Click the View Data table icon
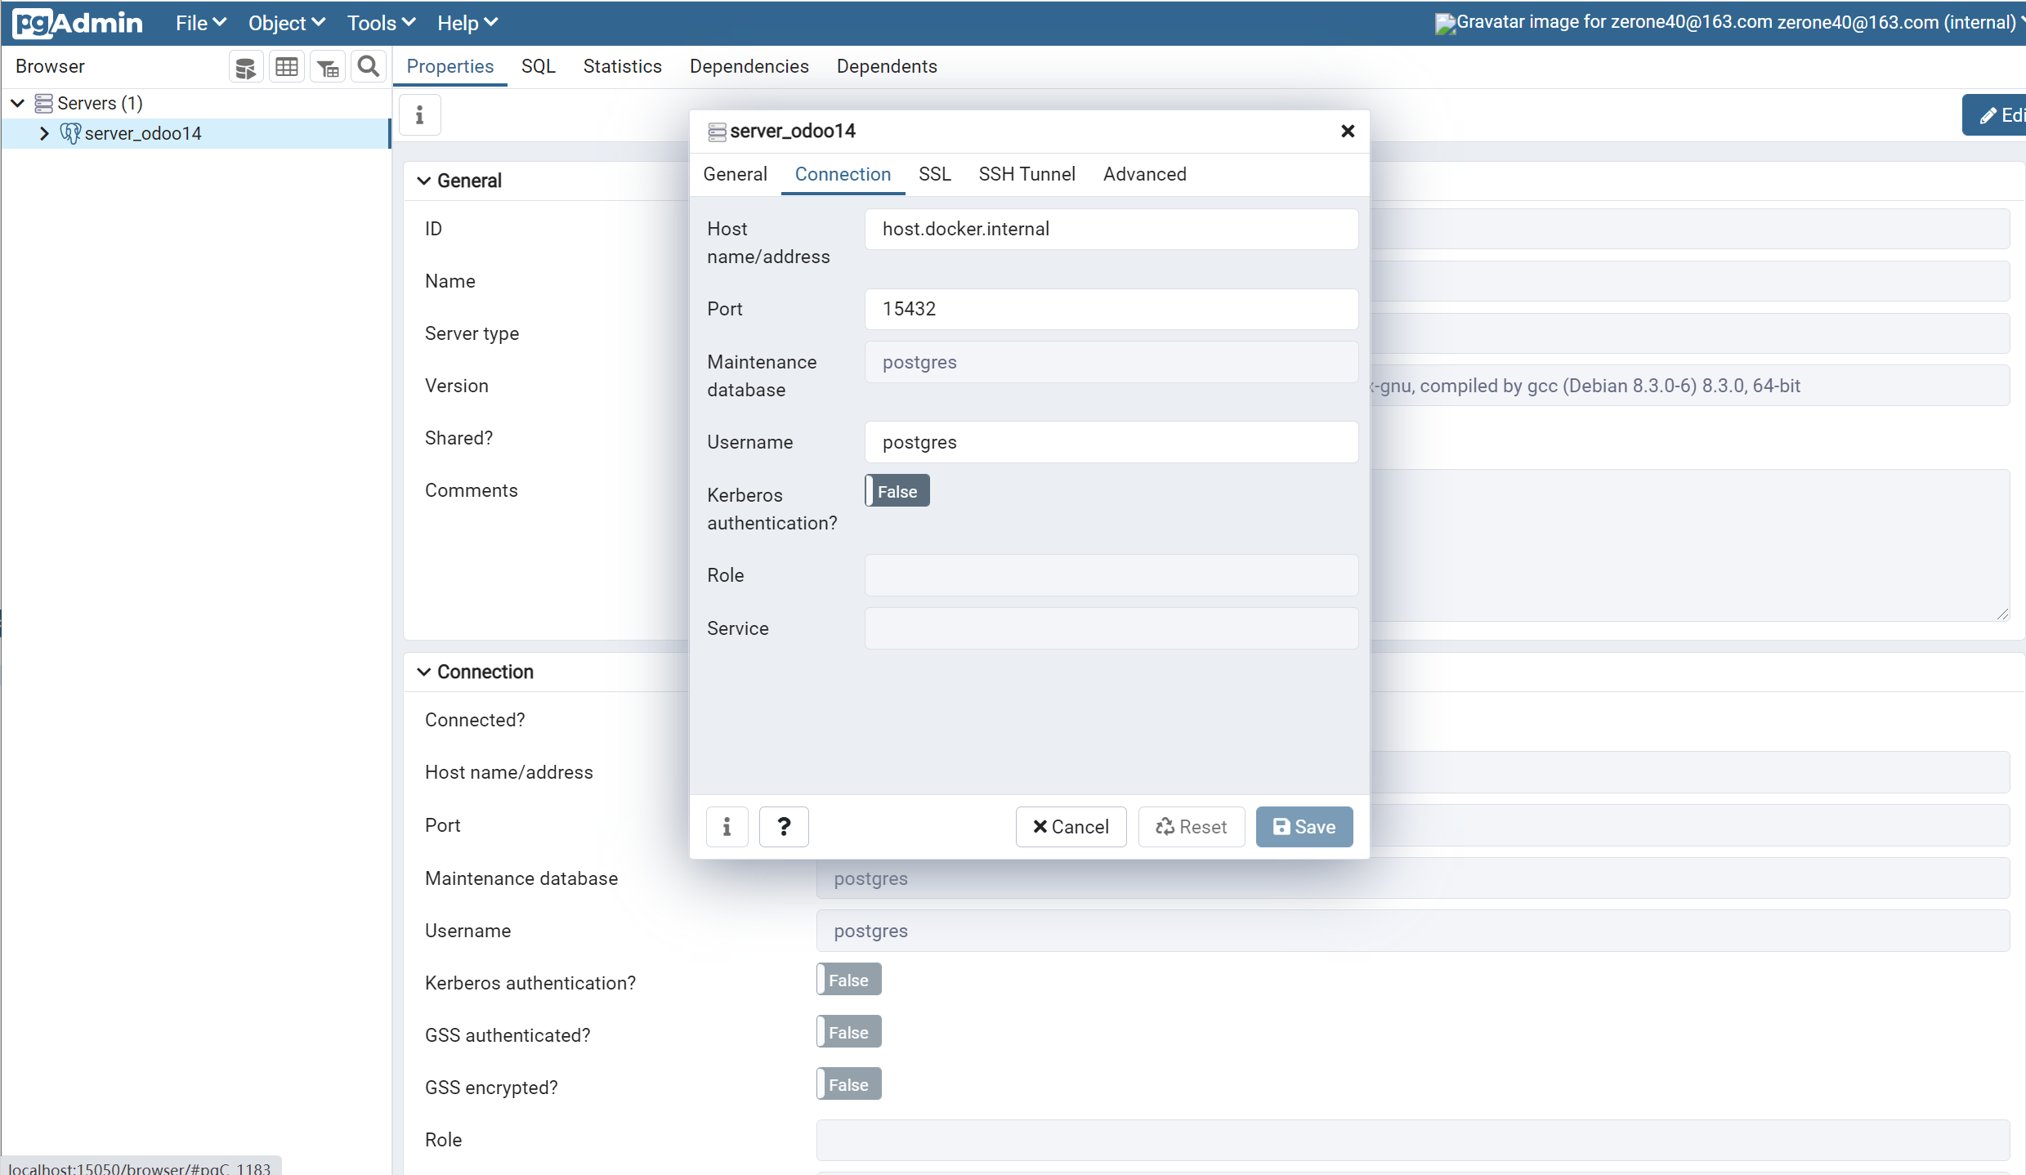This screenshot has width=2026, height=1175. 286,67
